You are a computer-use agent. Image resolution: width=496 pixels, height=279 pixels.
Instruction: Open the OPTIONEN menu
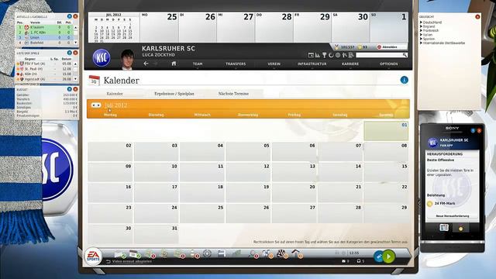tap(389, 64)
